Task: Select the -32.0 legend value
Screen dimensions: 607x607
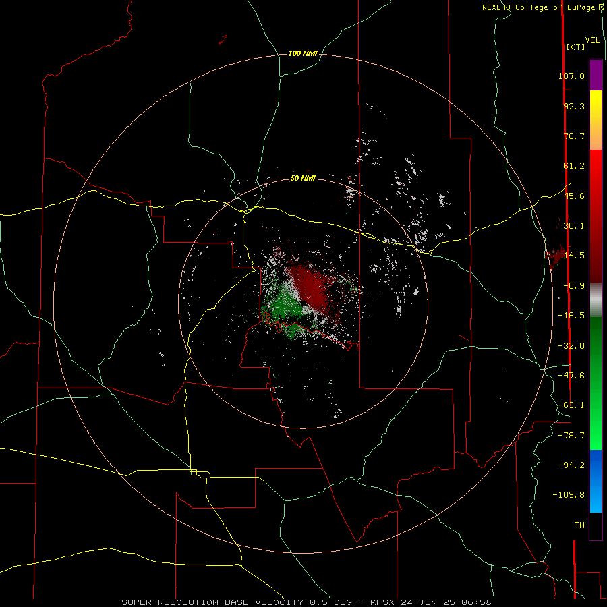Action: (571, 346)
